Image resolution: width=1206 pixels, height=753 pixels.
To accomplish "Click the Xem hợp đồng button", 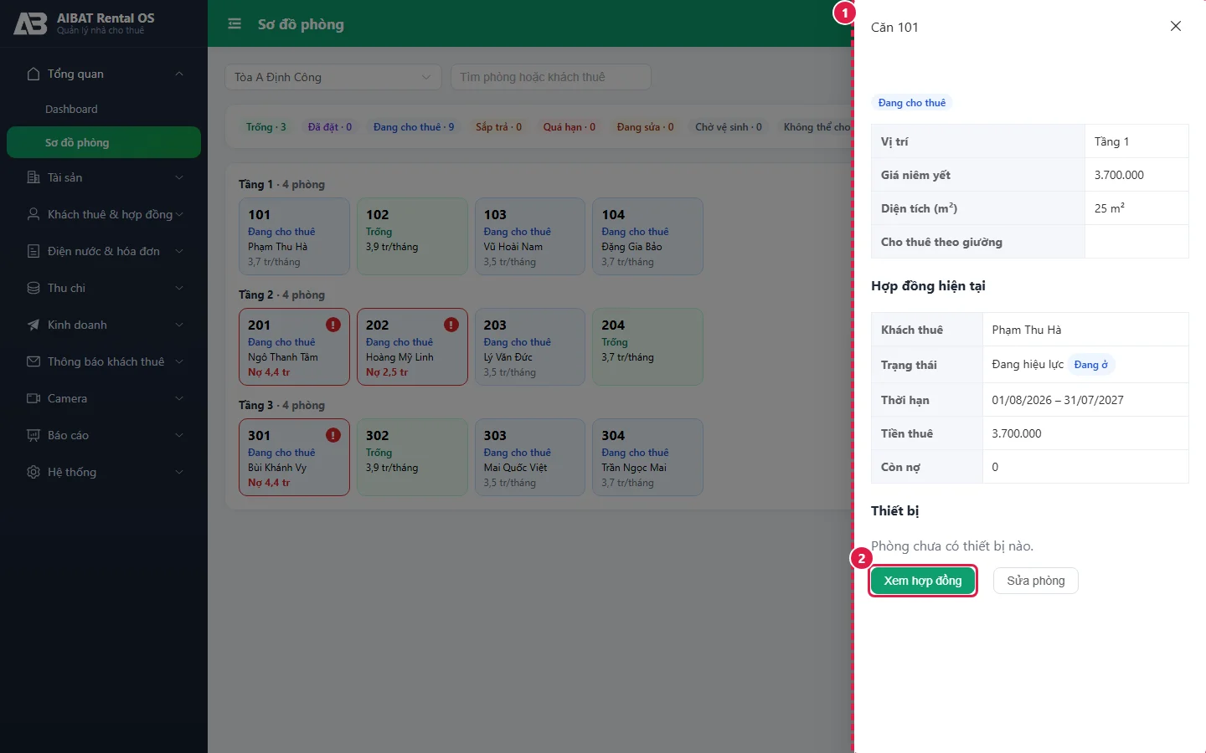I will (x=923, y=581).
